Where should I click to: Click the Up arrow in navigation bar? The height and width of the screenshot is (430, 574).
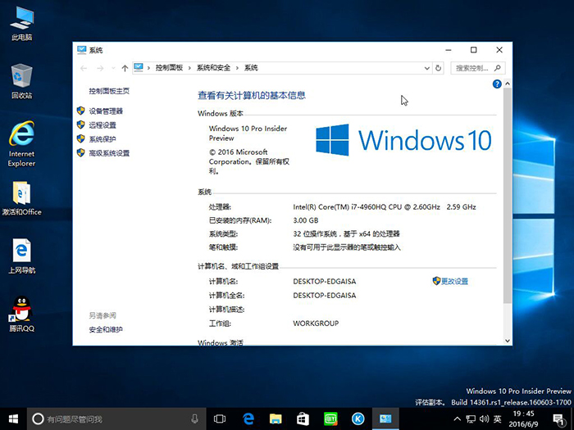(125, 68)
